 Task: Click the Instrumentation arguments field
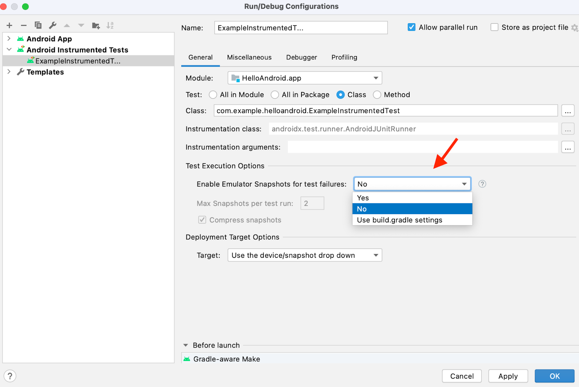(x=423, y=147)
